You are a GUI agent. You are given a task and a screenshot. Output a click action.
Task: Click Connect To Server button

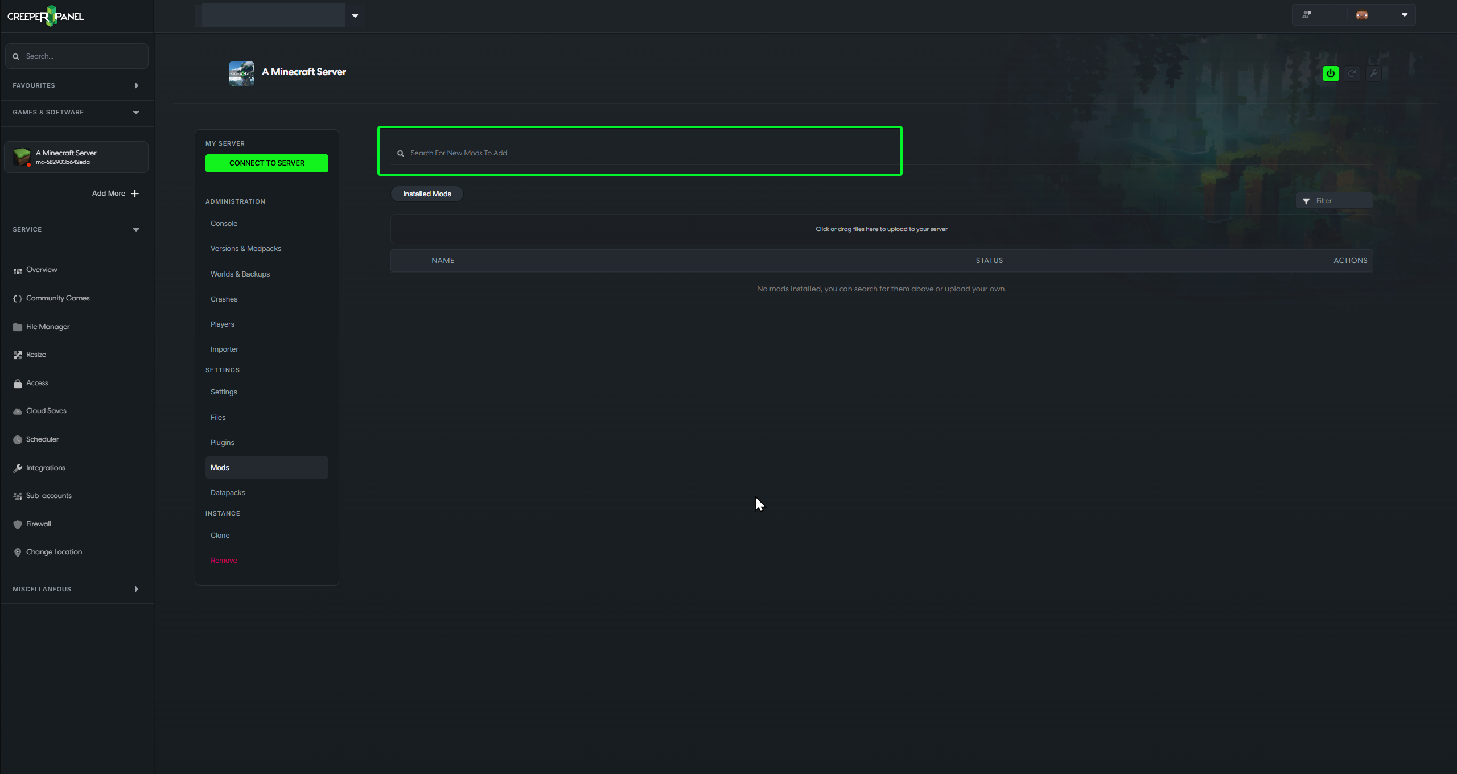coord(266,163)
